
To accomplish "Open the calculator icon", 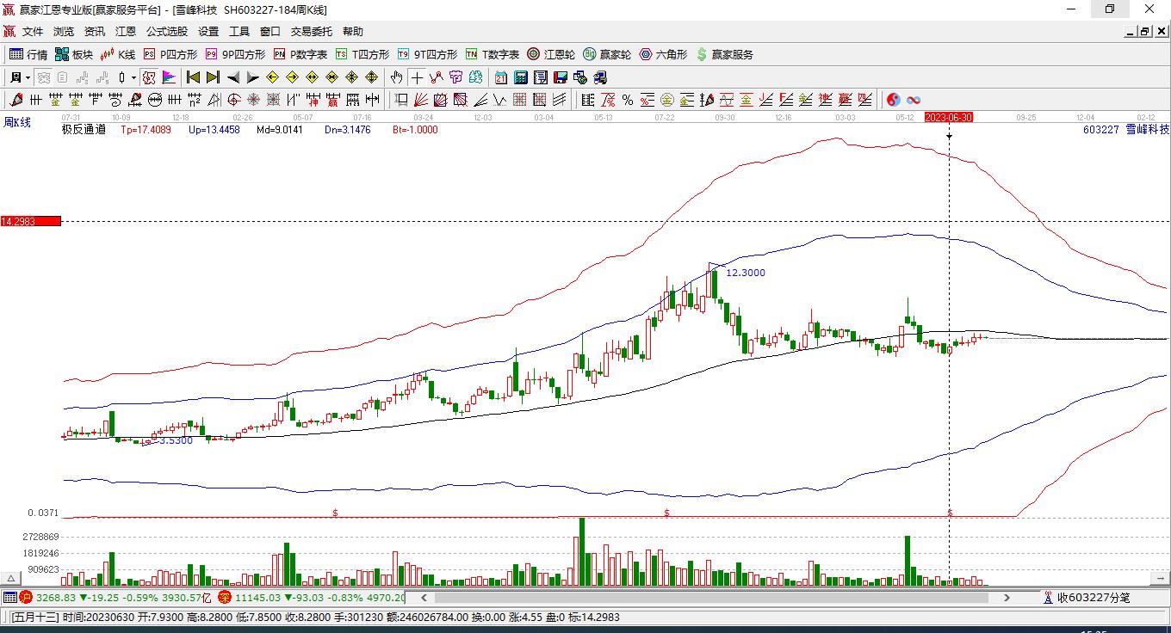I will point(520,77).
